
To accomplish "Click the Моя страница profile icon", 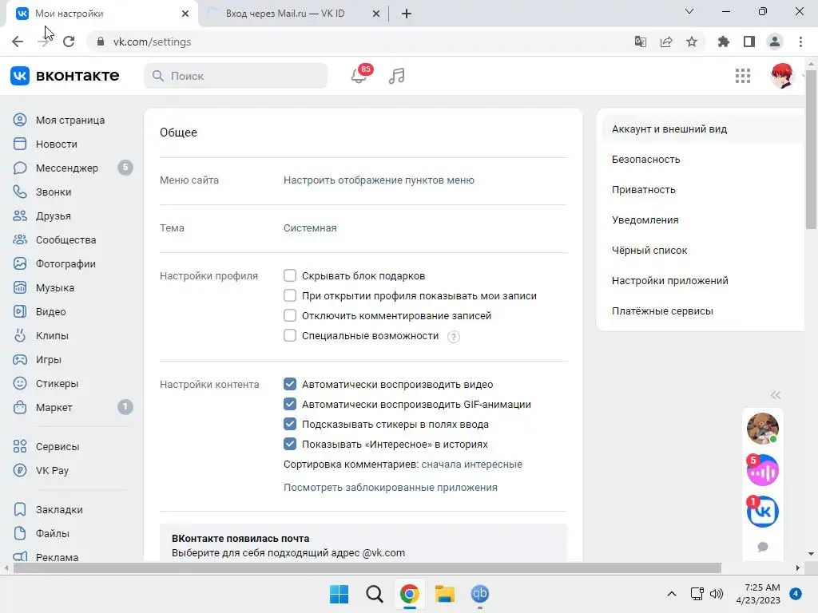I will click(20, 120).
